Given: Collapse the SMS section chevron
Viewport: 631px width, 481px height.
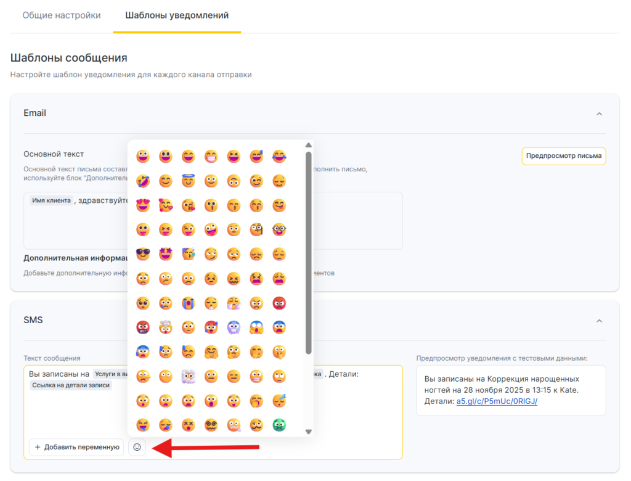Looking at the screenshot, I should point(599,321).
